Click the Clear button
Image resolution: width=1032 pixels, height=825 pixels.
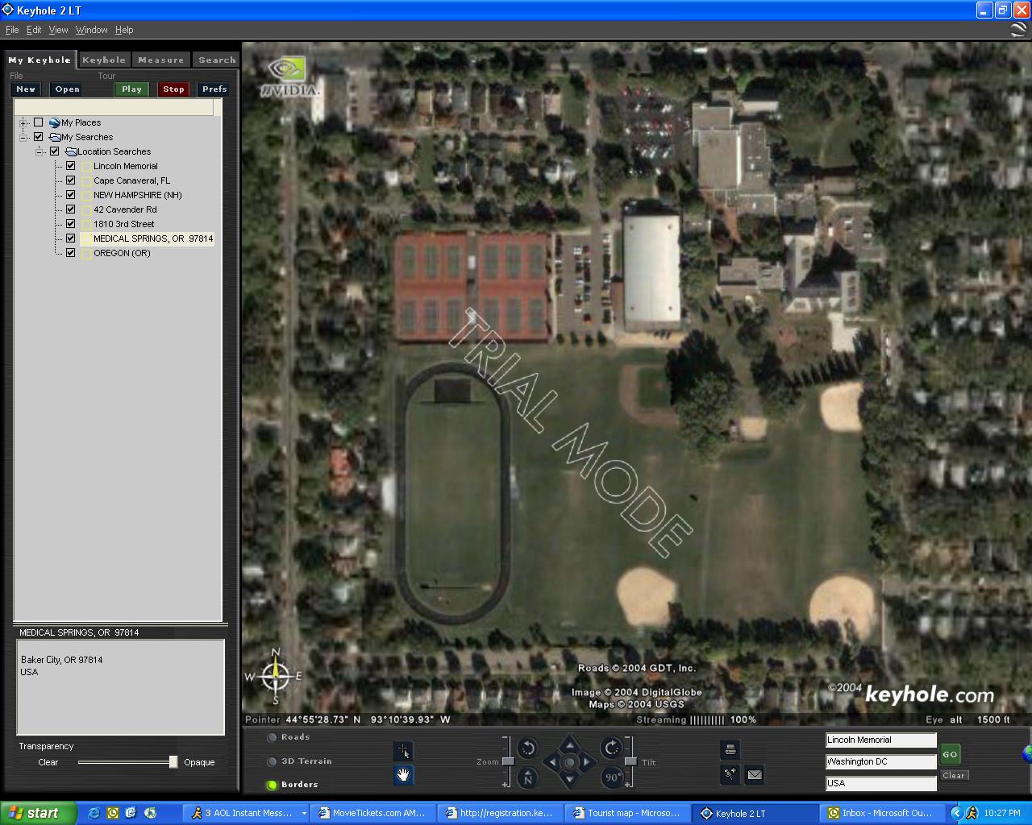954,776
